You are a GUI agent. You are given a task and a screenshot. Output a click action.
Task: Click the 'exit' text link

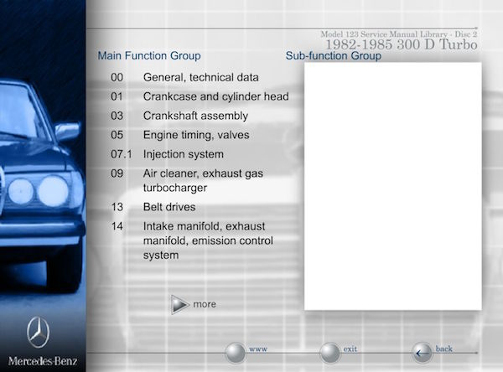click(x=350, y=349)
